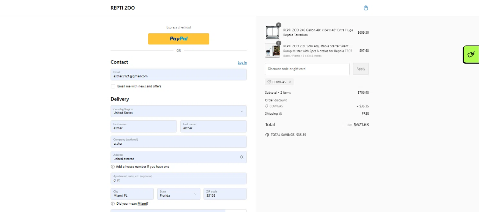Image resolution: width=479 pixels, height=212 pixels.
Task: Click the 'Express checkout' label
Action: click(x=179, y=27)
